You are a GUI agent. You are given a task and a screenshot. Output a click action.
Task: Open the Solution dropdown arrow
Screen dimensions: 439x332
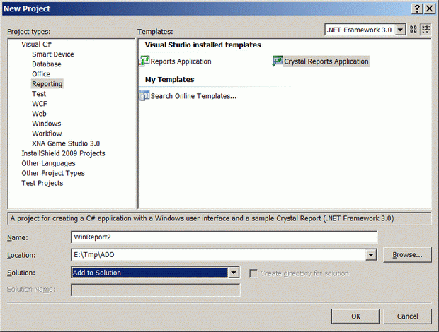[234, 273]
